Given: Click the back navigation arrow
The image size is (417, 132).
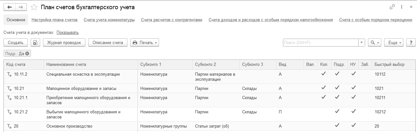Looking at the screenshot, I should coord(10,7).
